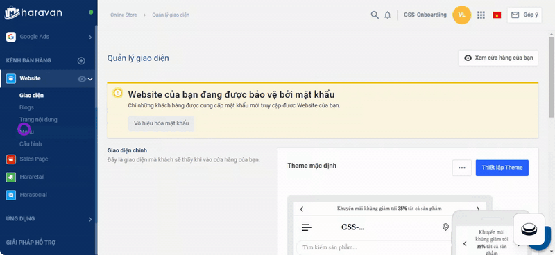The image size is (555, 255).
Task: Click the VL user avatar
Action: 461,15
